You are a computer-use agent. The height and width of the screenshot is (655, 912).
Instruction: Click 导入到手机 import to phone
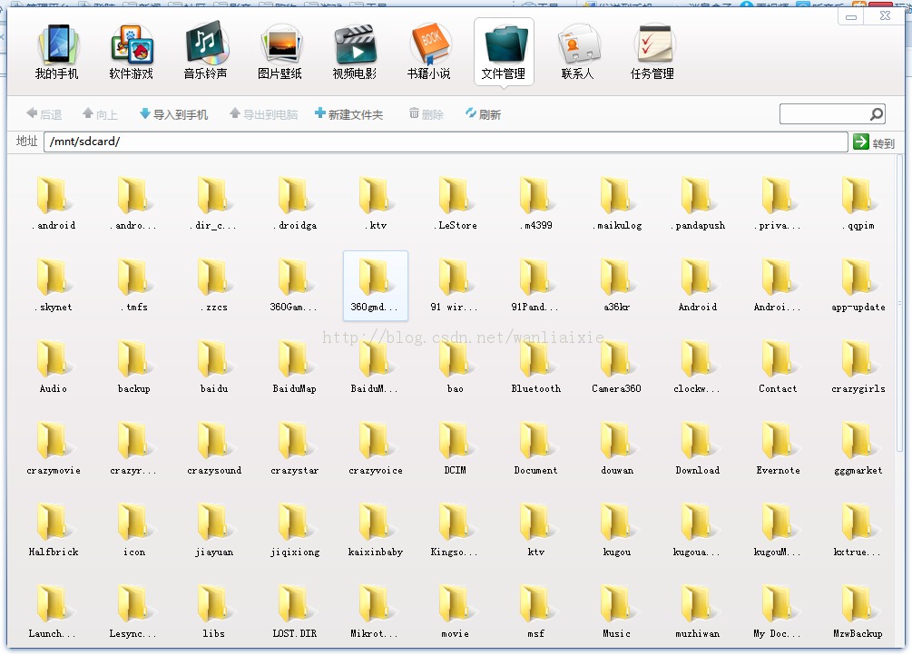click(174, 114)
